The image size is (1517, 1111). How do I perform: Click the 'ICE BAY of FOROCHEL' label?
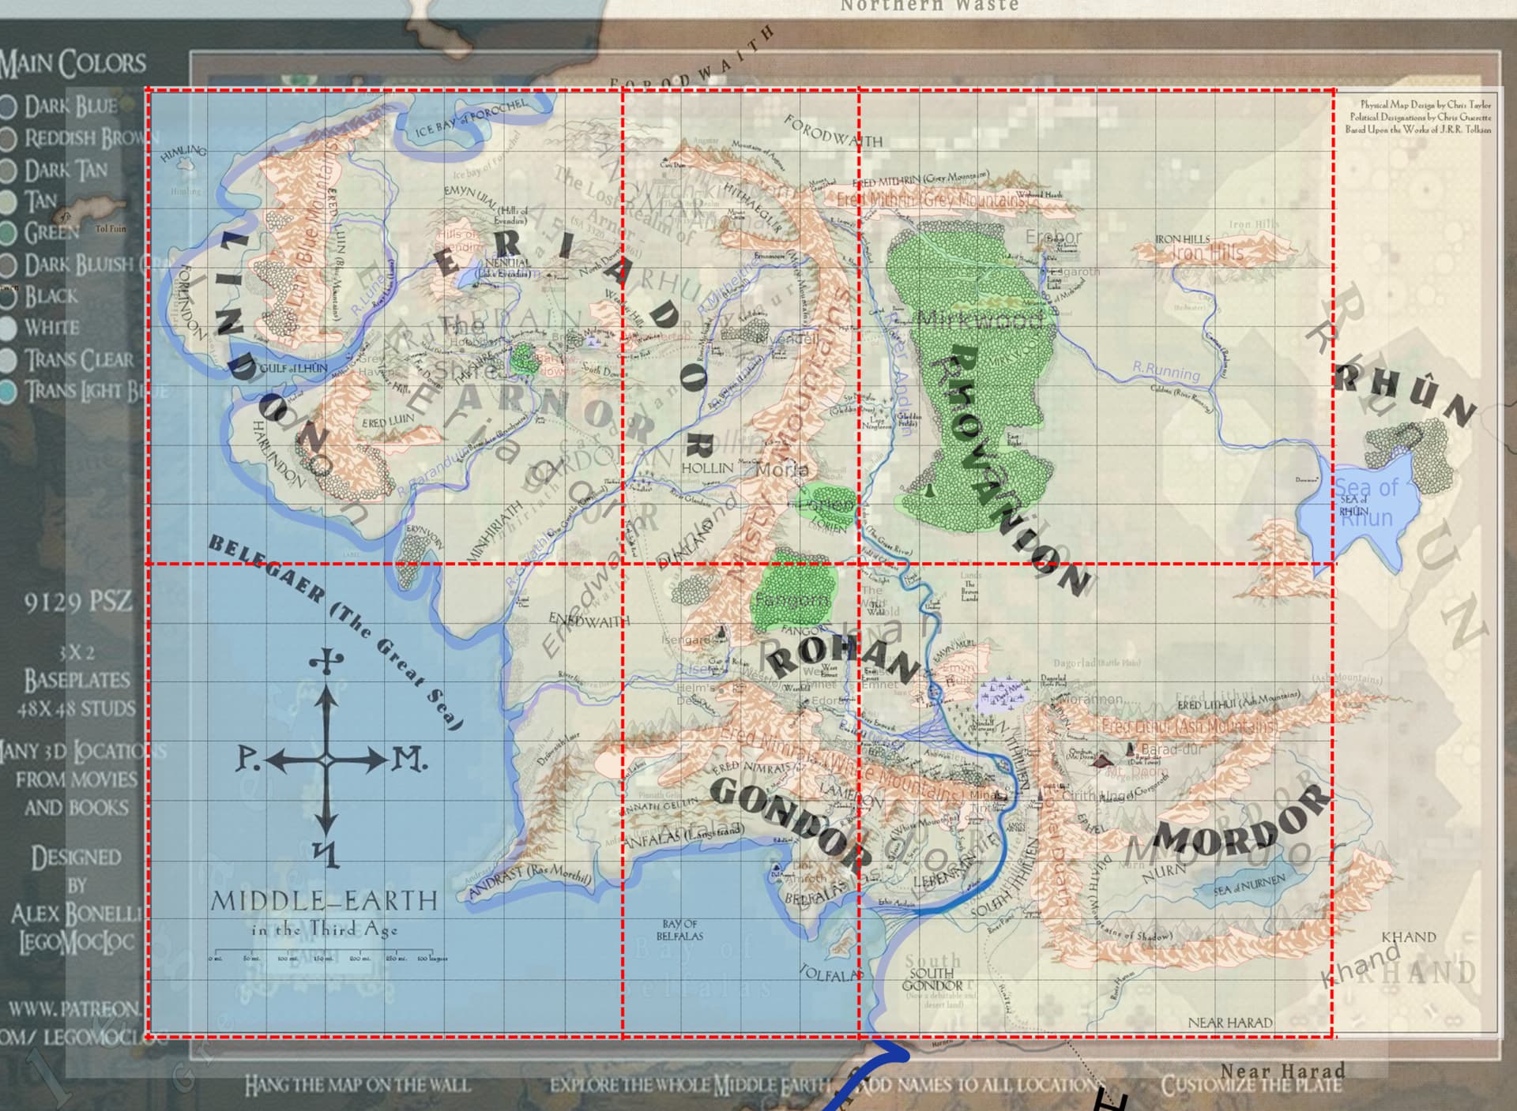click(x=471, y=118)
